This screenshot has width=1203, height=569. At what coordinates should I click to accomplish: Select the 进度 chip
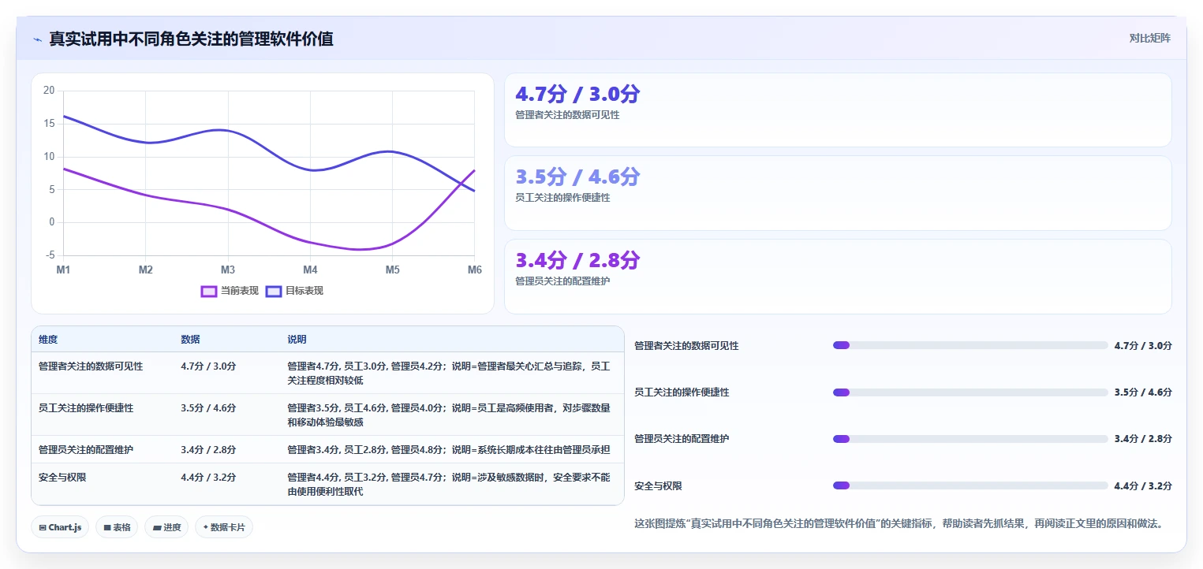click(166, 527)
